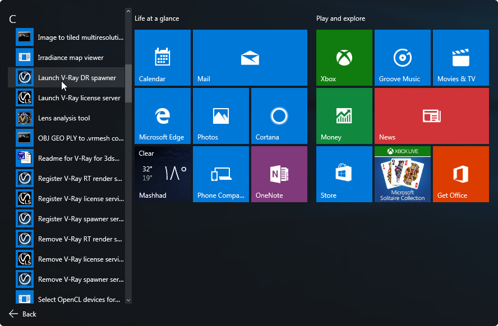This screenshot has width=498, height=326.
Task: Click the 'Irradiance map viewer' text
Action: (x=71, y=57)
